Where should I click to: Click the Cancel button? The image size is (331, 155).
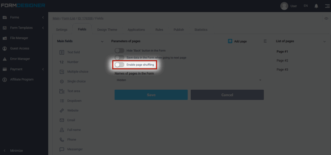(227, 95)
